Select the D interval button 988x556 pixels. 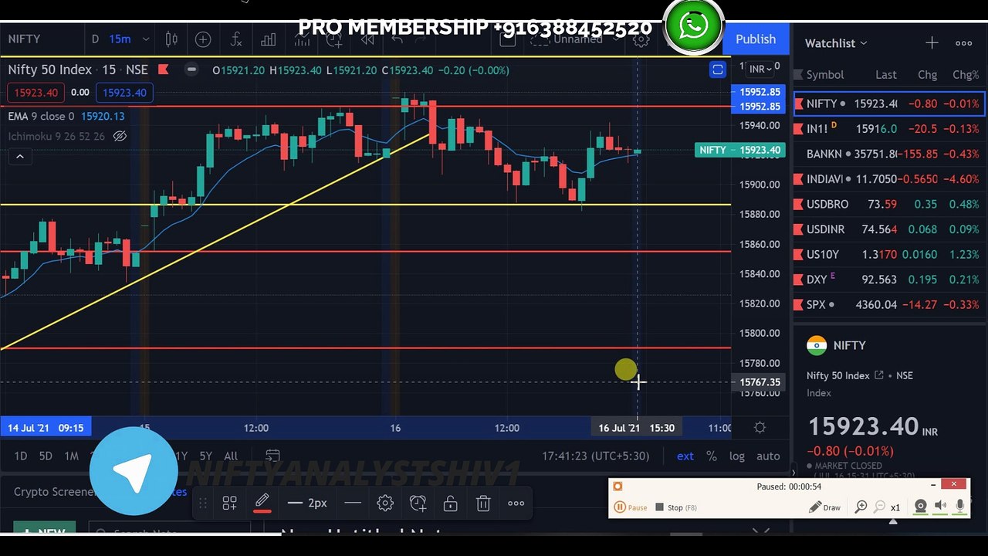coord(95,39)
